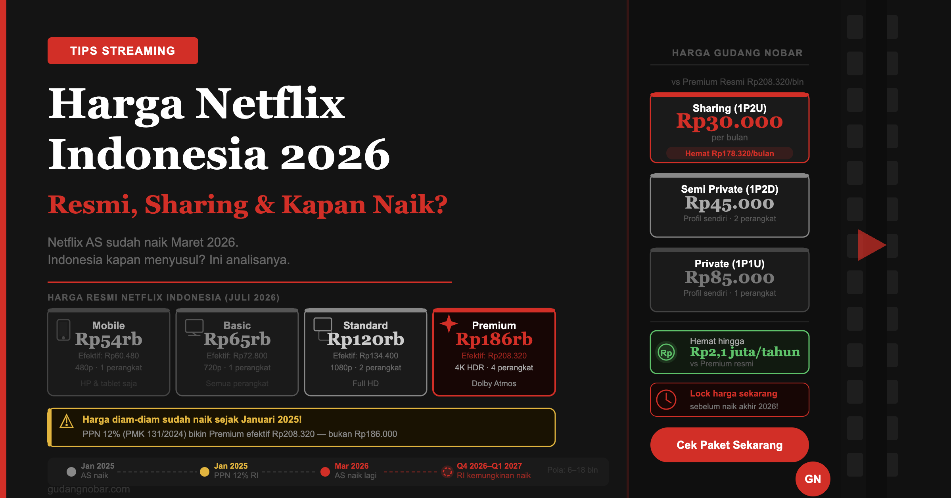The image size is (951, 498).
Task: Click the Hemat Rp178.320/bulan pill
Action: pos(729,153)
